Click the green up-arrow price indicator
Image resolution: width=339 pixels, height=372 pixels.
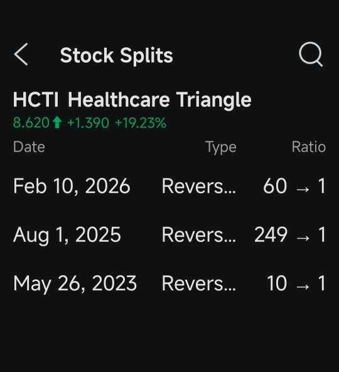[57, 123]
